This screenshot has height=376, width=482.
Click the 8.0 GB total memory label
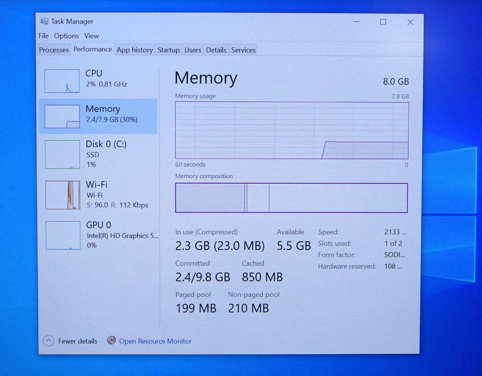[x=396, y=82]
